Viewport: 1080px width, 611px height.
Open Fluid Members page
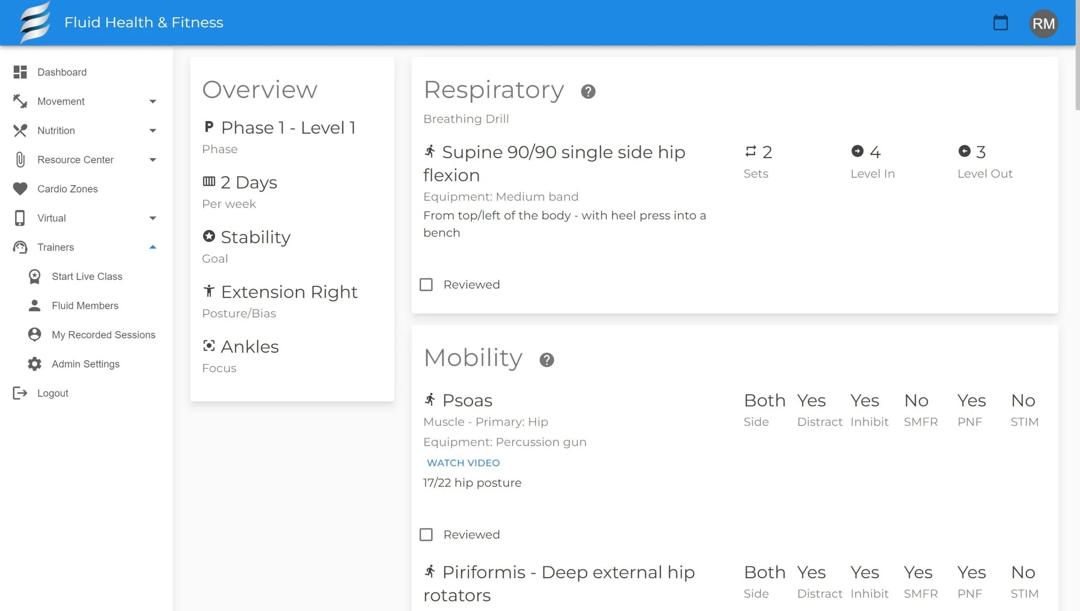pyautogui.click(x=86, y=306)
